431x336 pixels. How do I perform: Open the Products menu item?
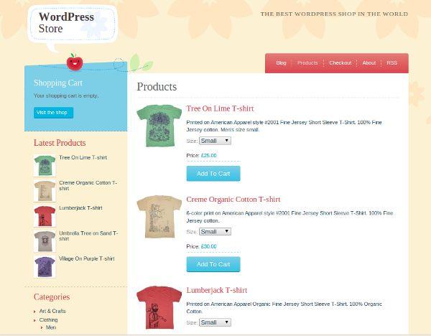(307, 63)
